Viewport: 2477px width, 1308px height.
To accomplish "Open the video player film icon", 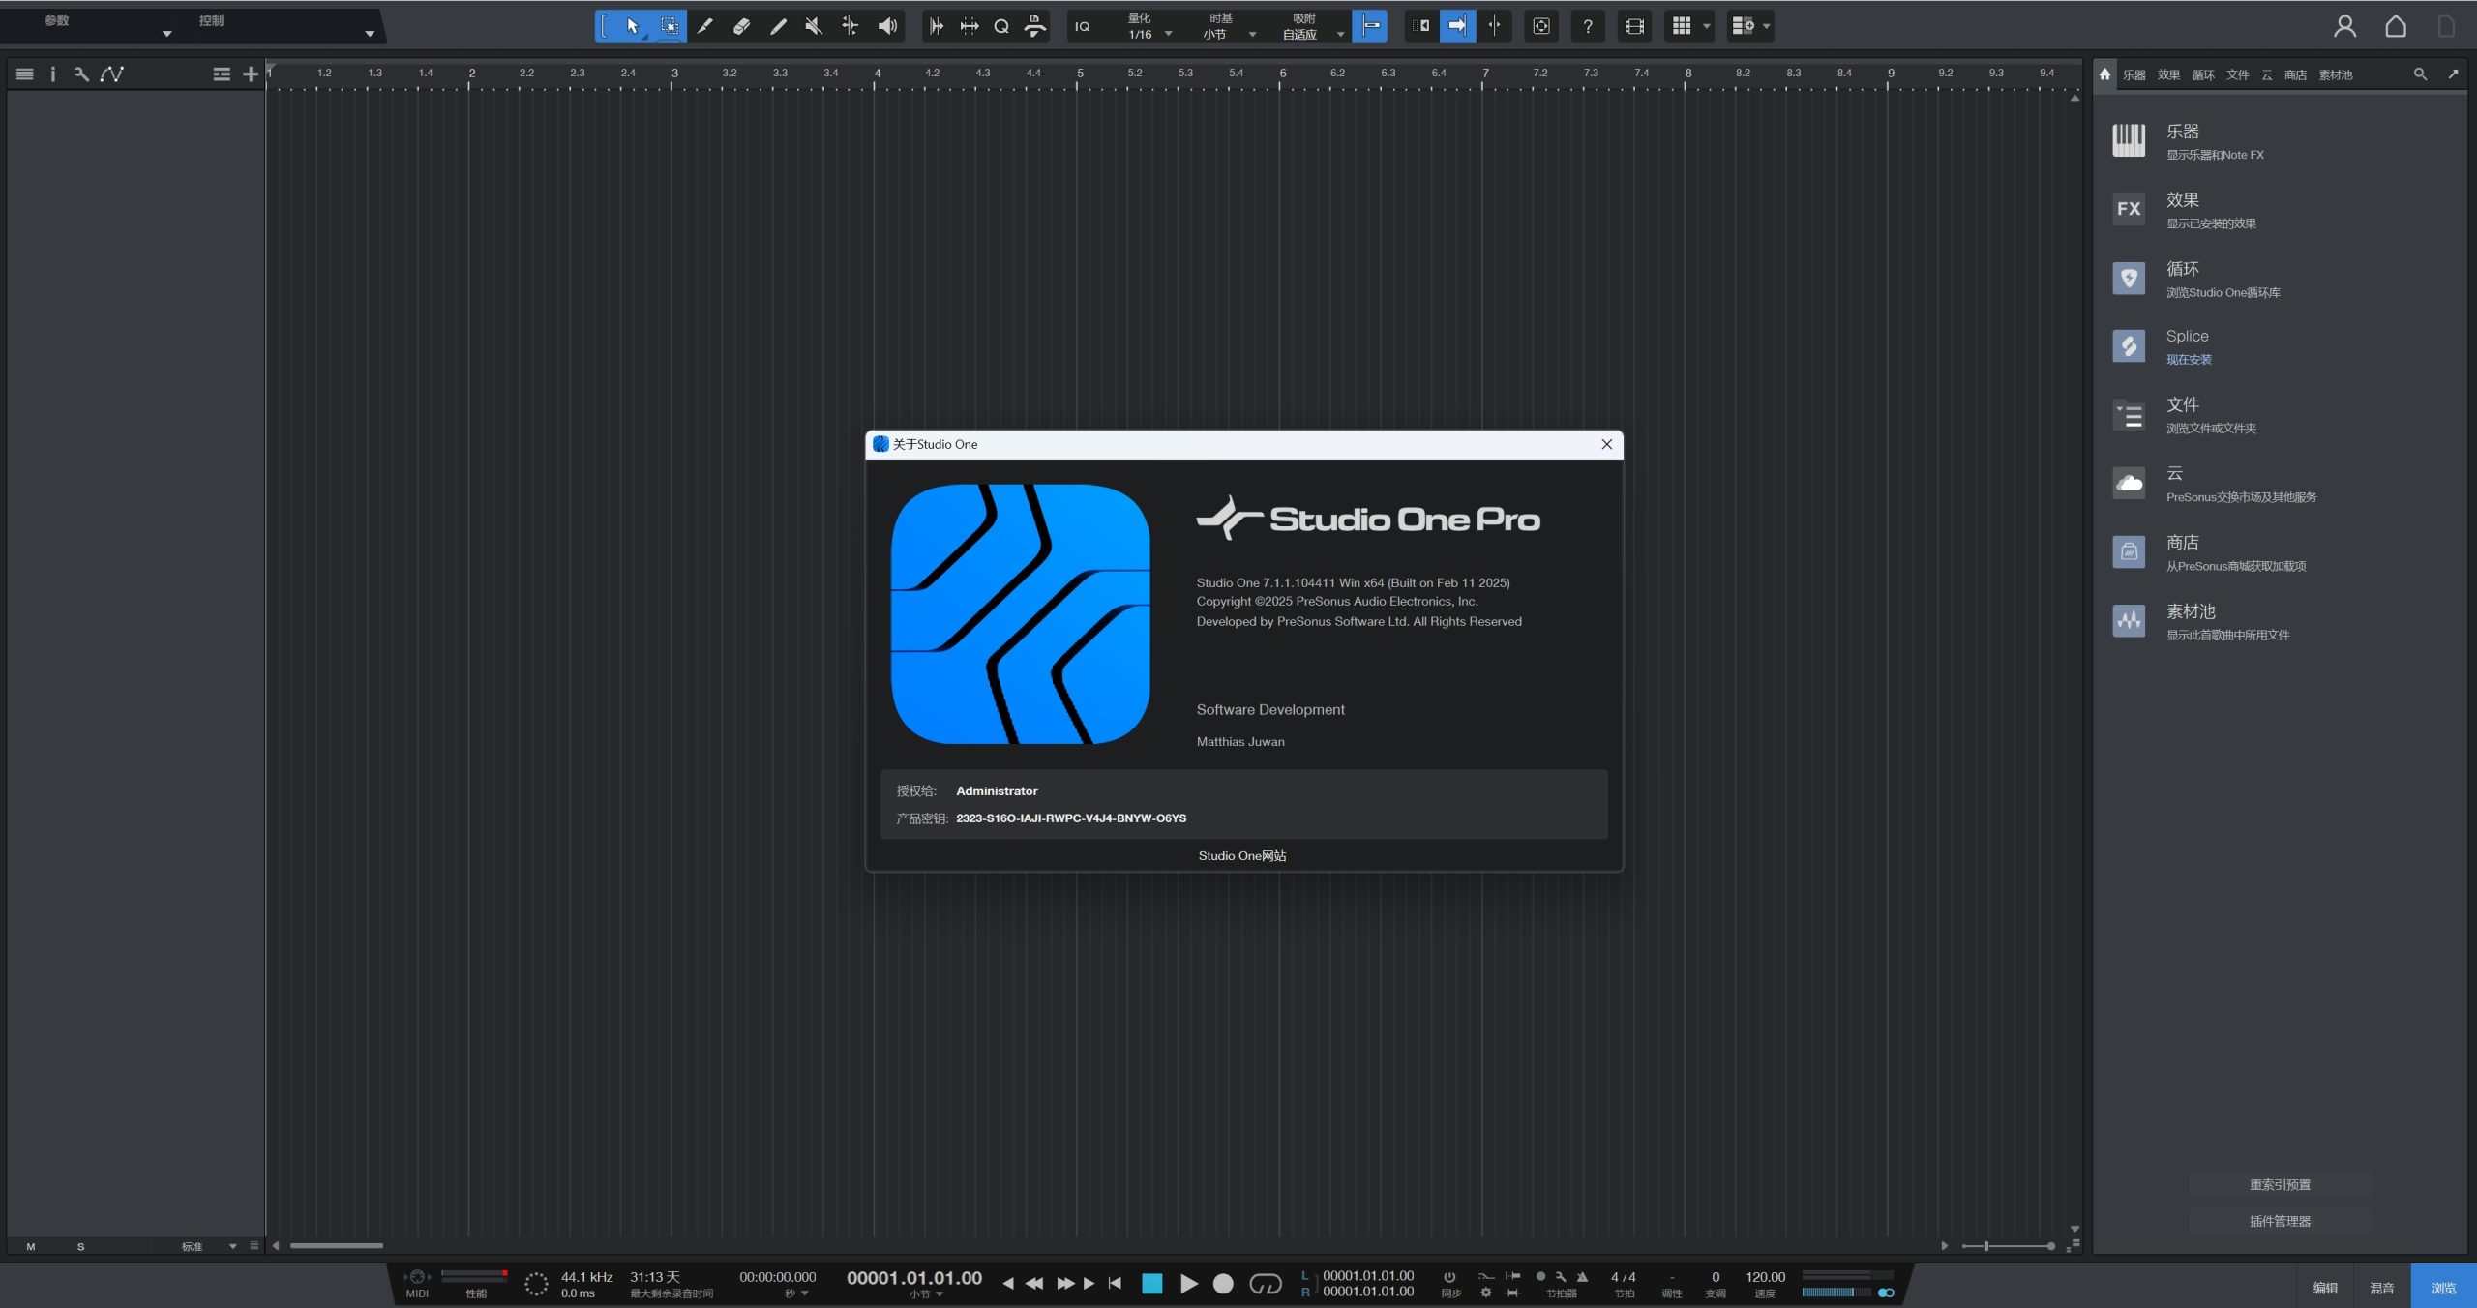I will (x=1634, y=26).
